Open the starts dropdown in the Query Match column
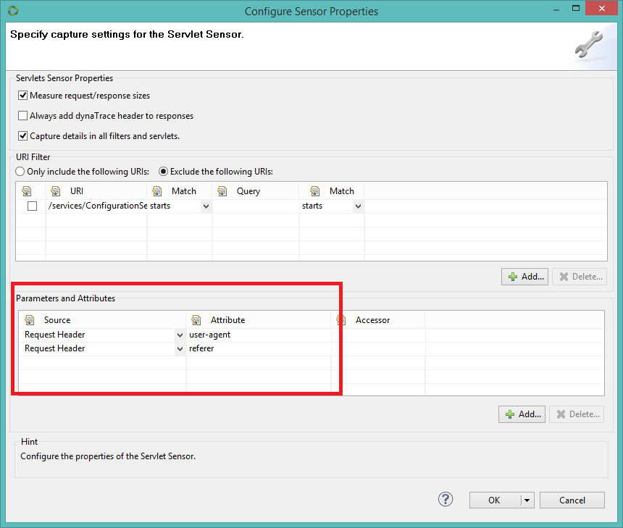623x528 pixels. coord(358,206)
